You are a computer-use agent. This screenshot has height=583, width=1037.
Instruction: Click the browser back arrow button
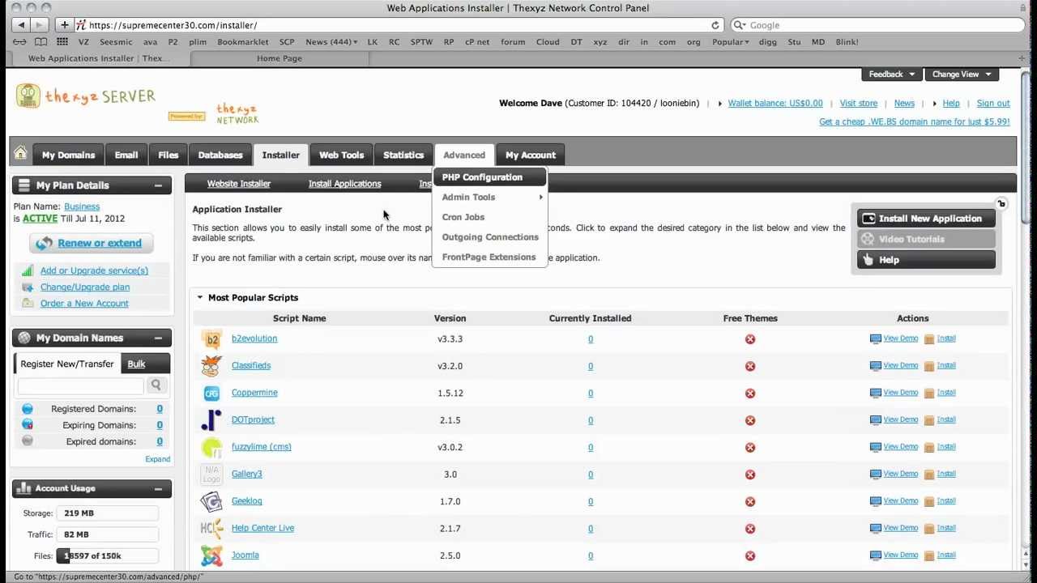click(x=21, y=25)
